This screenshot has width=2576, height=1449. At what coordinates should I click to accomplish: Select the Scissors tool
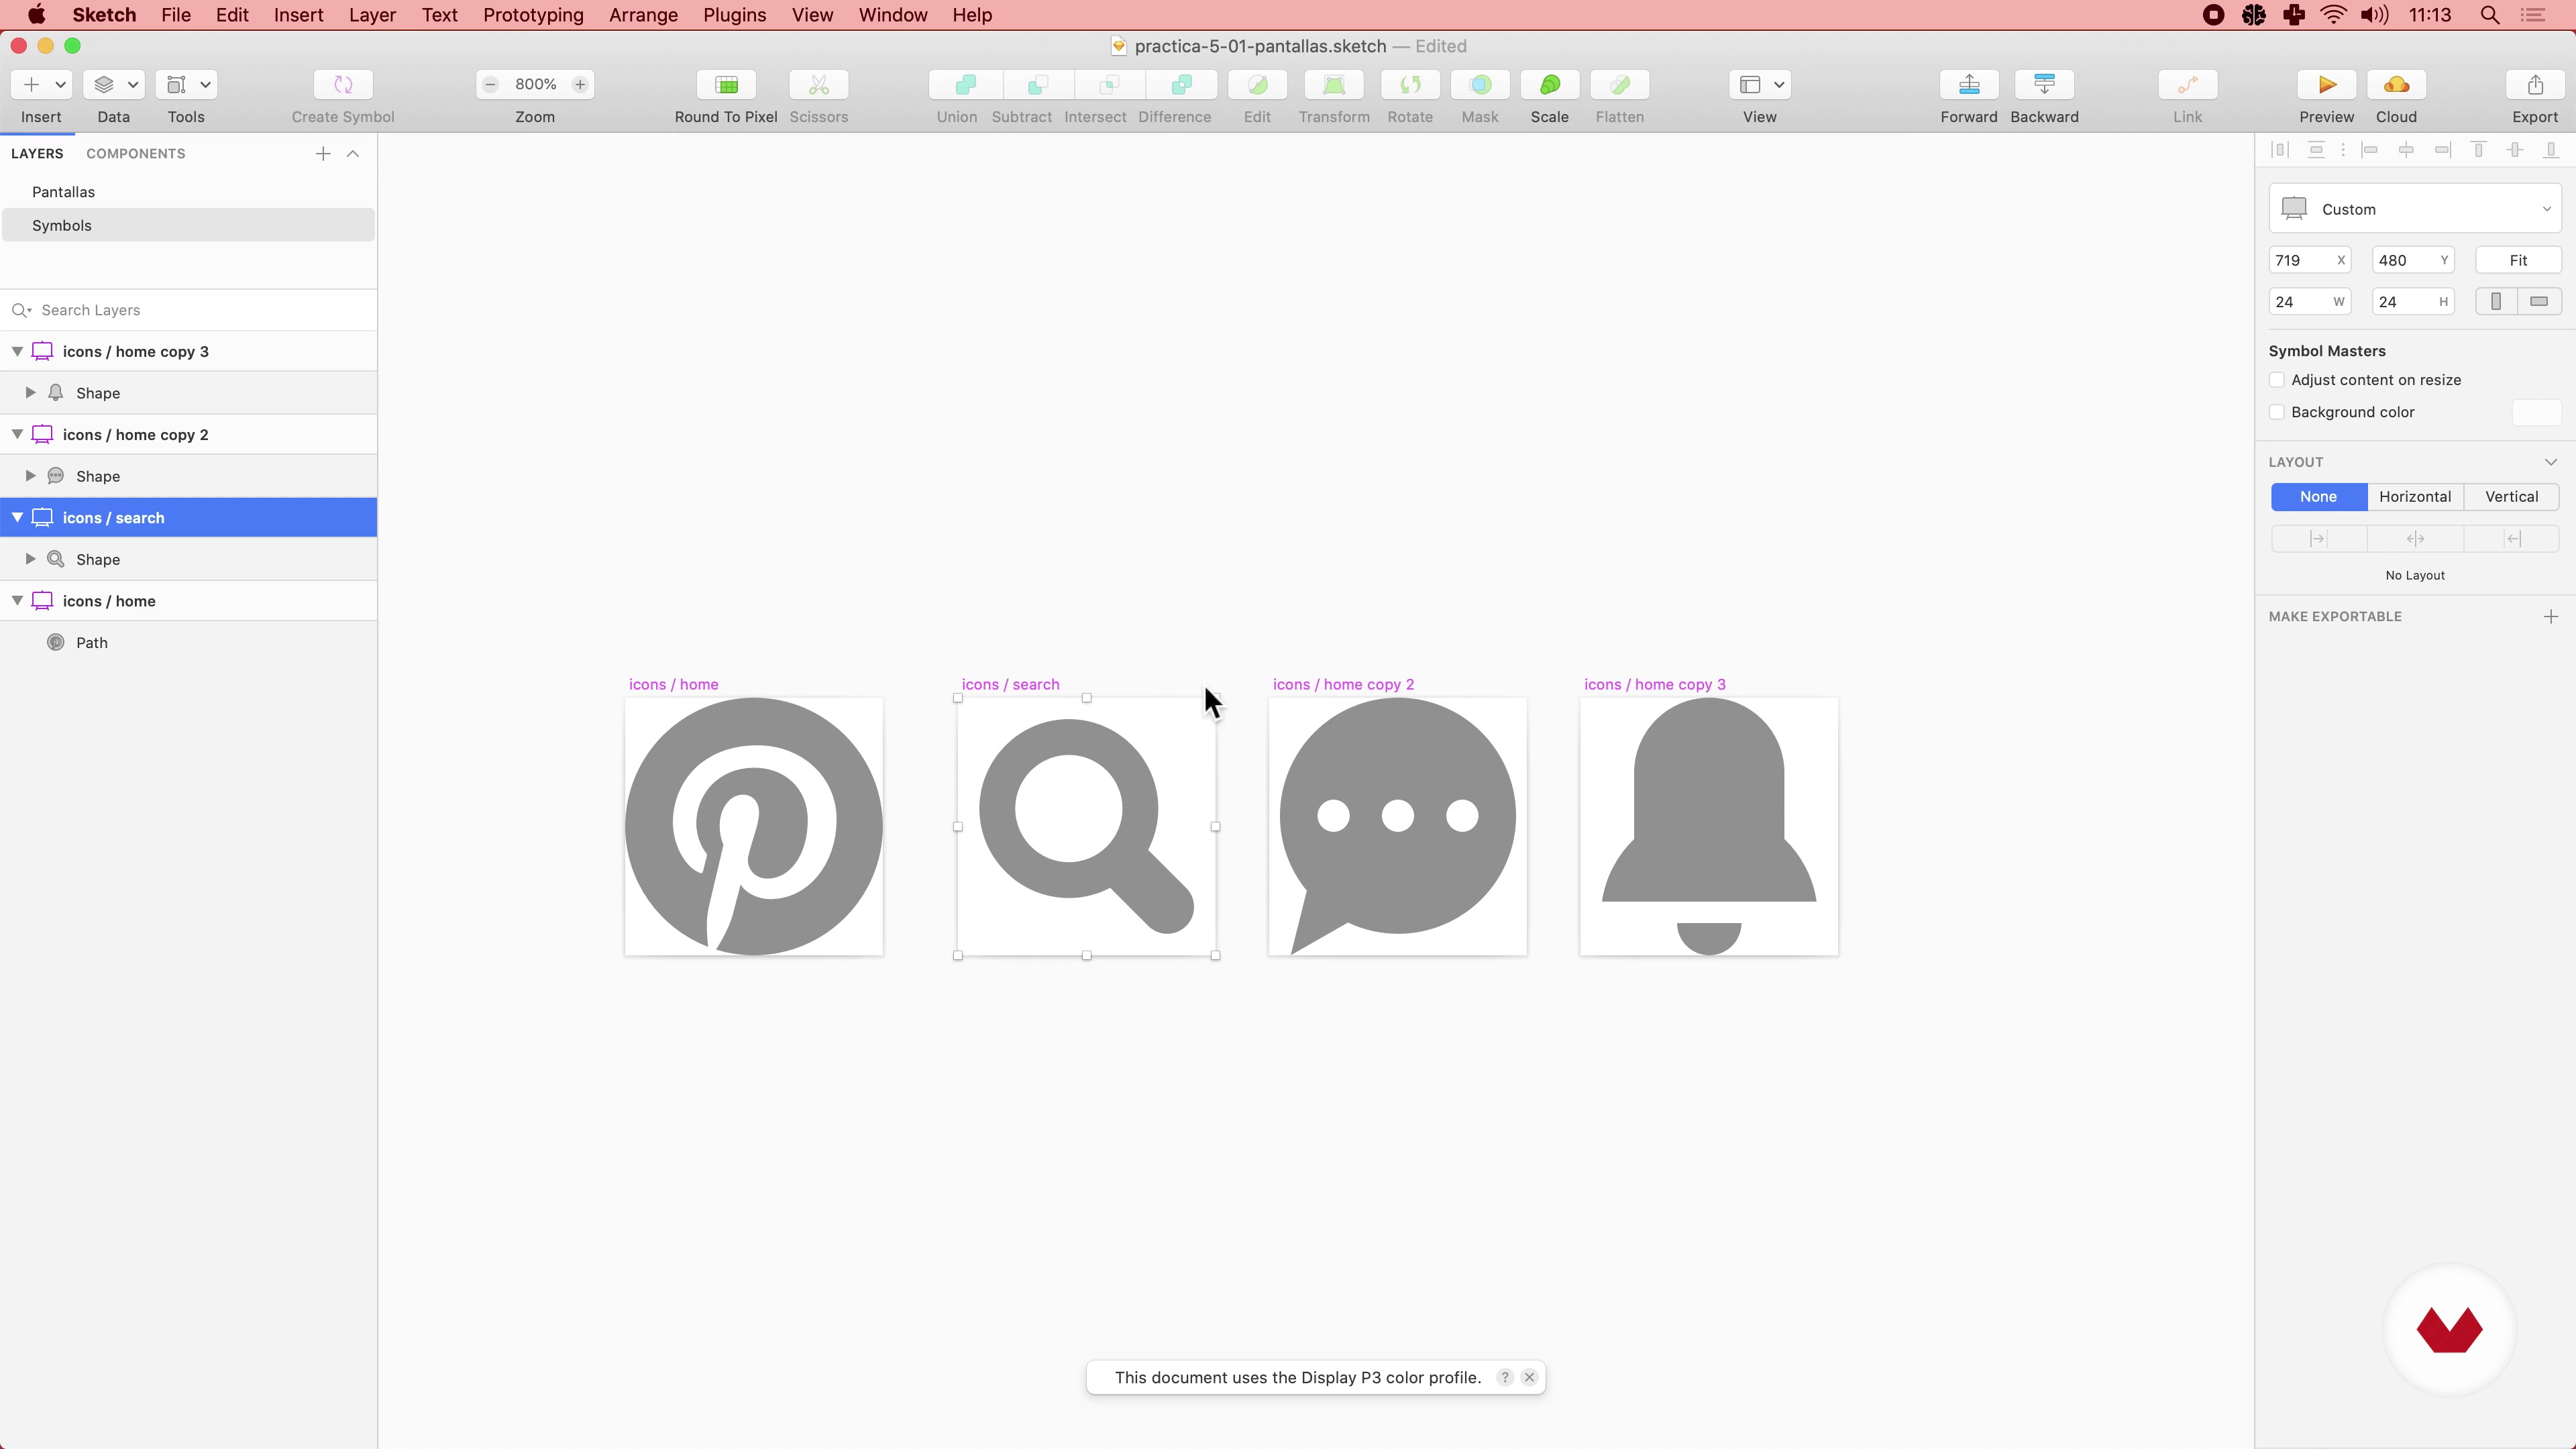click(x=819, y=85)
